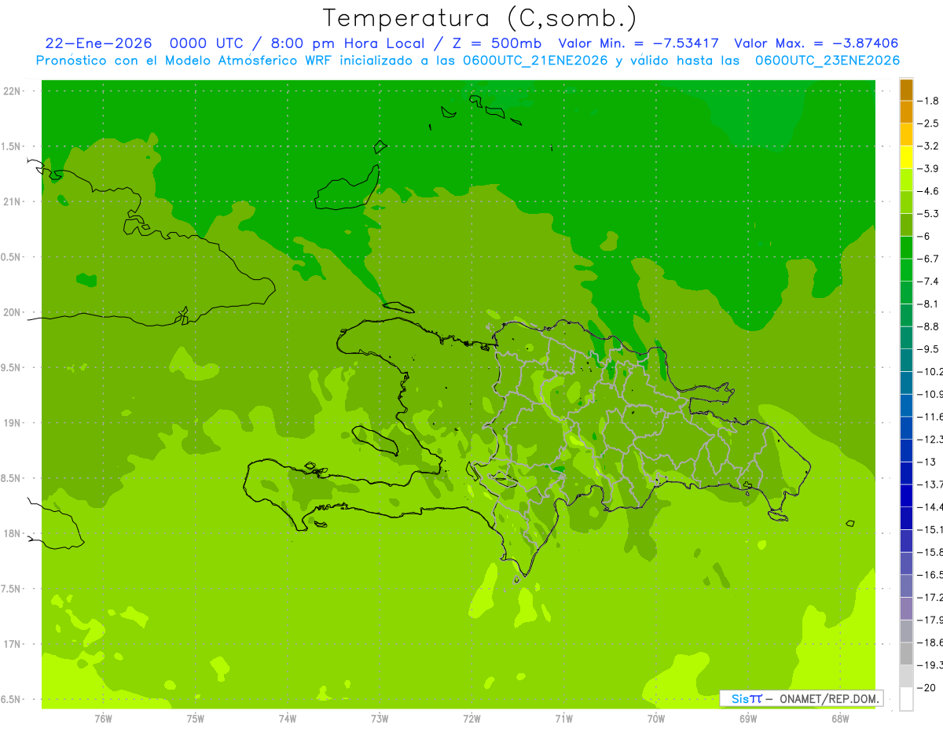943x729 pixels.
Task: Pick the white swatch below -20
Action: (x=906, y=699)
